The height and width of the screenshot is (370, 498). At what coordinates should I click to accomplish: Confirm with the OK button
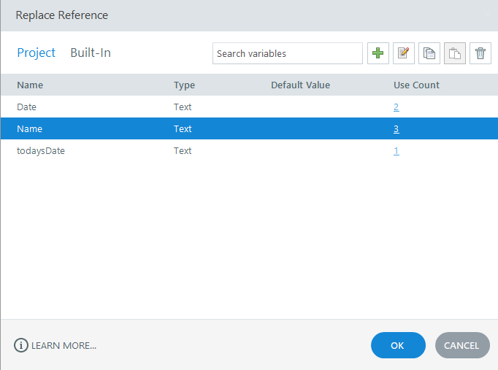pyautogui.click(x=398, y=345)
